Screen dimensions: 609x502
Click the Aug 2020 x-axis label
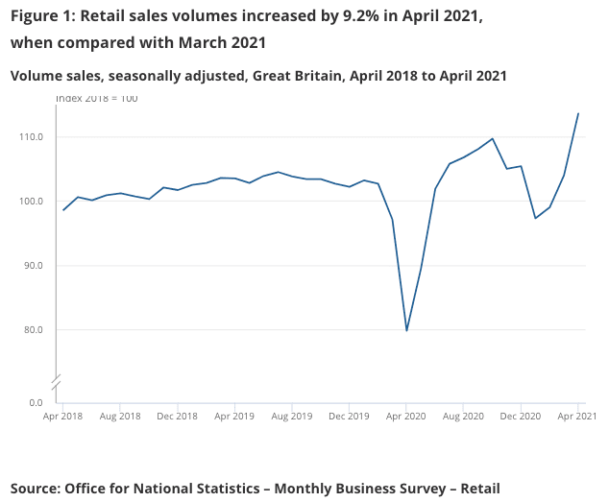[x=464, y=417]
